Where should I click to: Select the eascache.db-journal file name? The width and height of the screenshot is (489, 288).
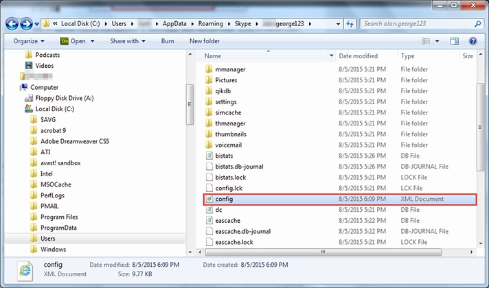pyautogui.click(x=242, y=231)
